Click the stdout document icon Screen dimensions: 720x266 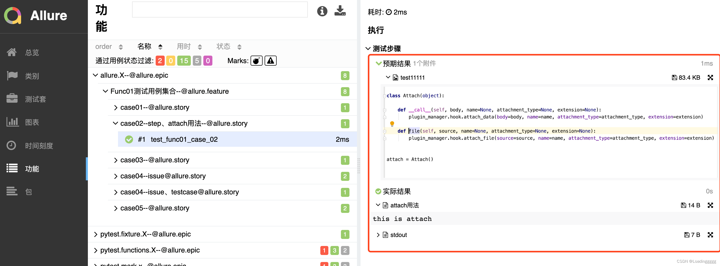(385, 235)
